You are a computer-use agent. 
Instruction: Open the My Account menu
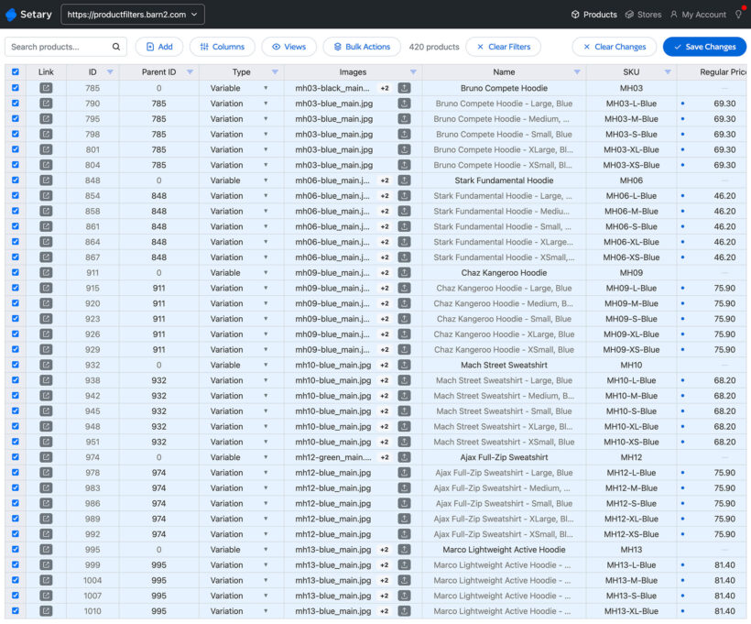(x=698, y=15)
